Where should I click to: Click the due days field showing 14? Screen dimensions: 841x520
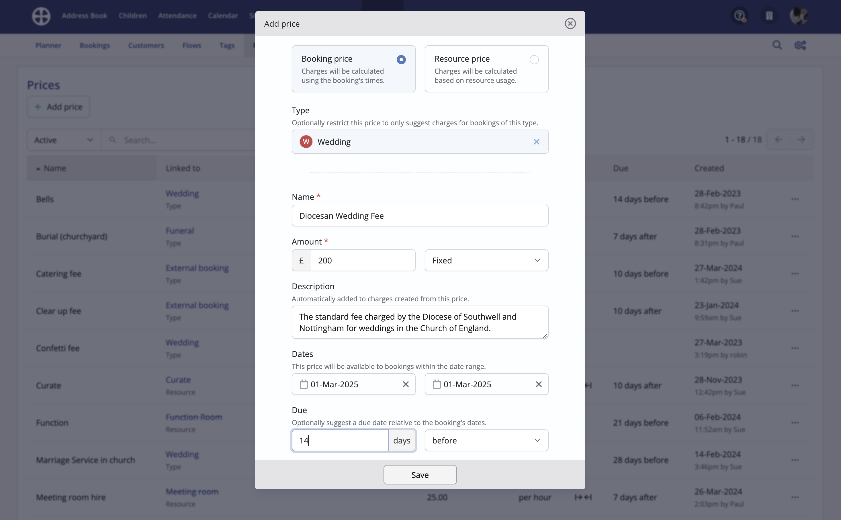(340, 440)
